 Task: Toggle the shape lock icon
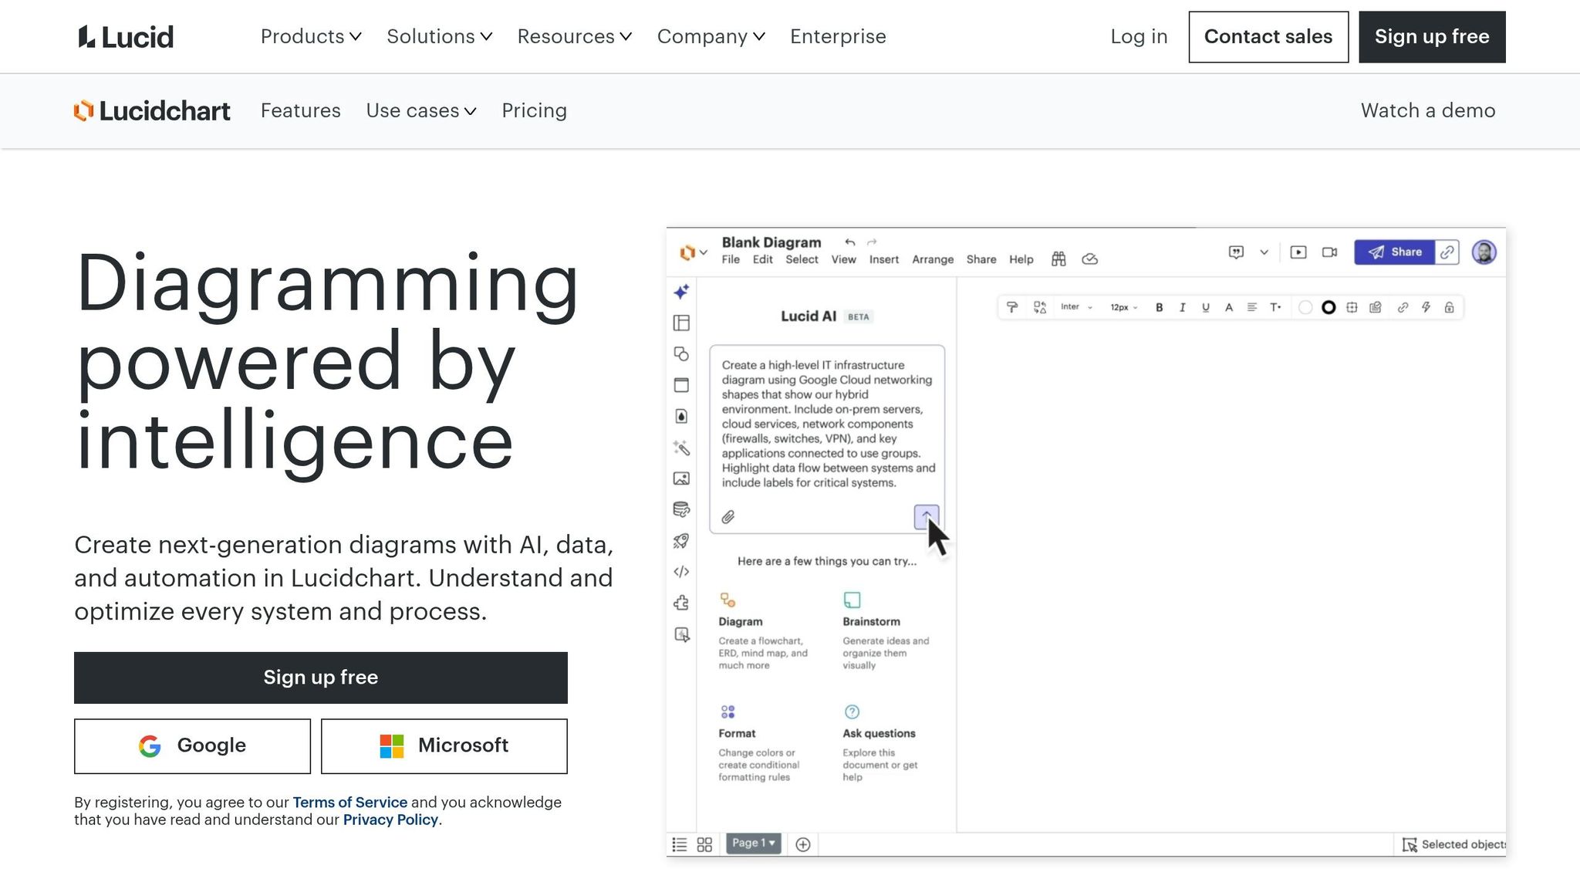tap(1450, 307)
